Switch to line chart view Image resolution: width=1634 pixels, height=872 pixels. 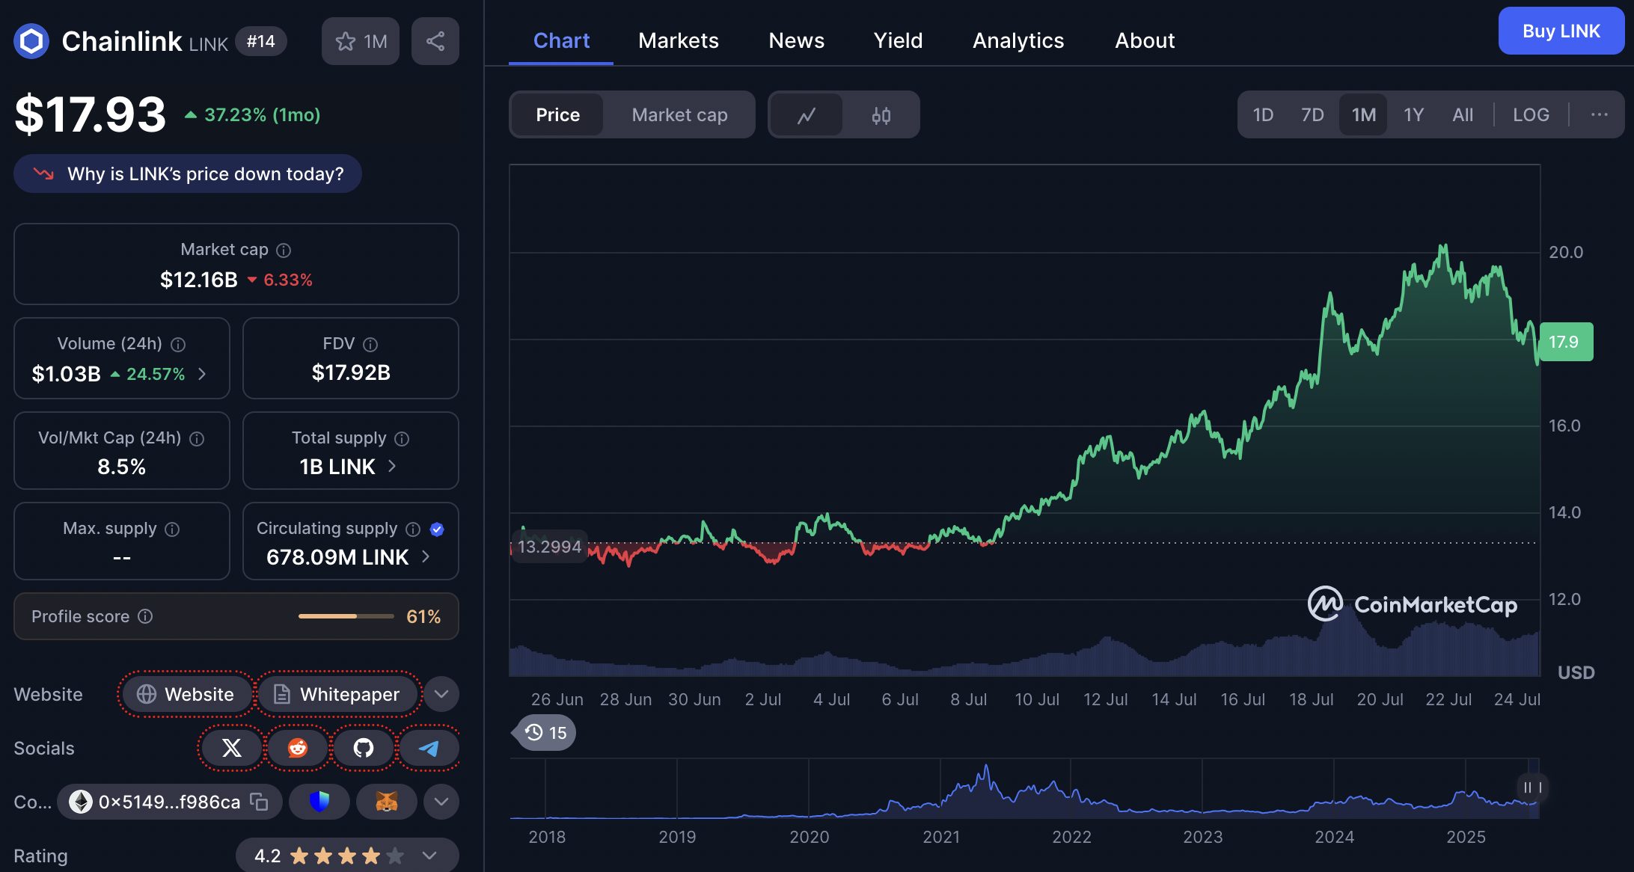click(x=807, y=115)
